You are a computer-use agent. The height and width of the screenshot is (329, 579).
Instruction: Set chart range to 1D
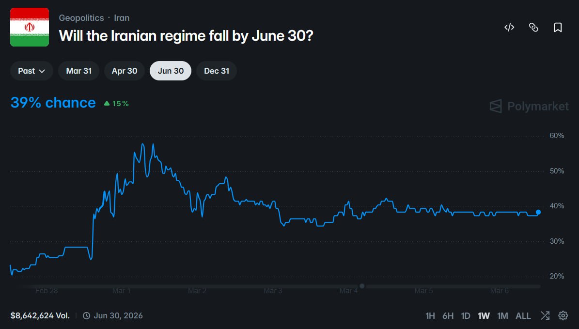coord(466,316)
